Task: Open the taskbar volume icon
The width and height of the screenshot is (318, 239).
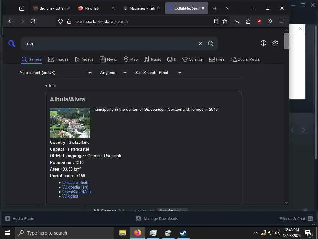Action: [x=278, y=233]
